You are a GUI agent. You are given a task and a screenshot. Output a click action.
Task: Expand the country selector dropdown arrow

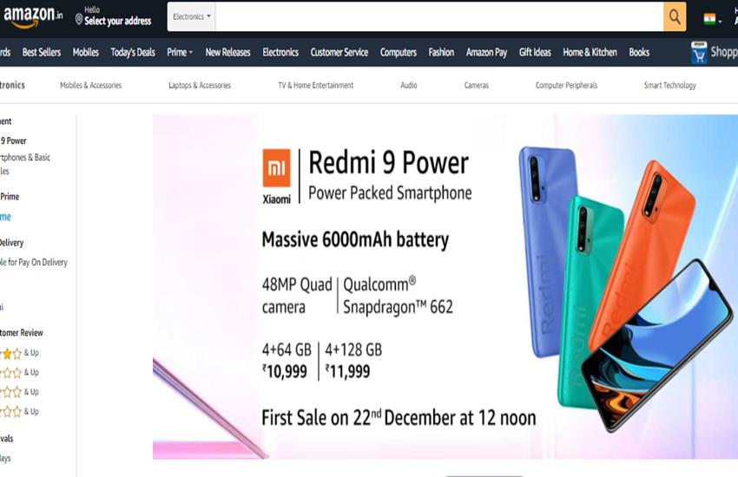720,21
